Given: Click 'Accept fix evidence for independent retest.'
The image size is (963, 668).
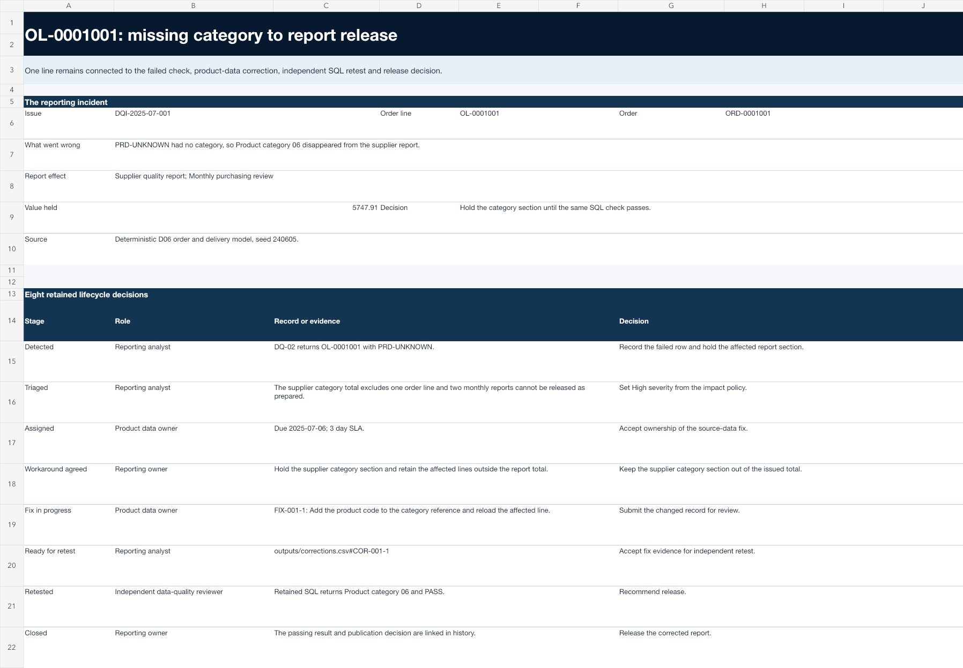Looking at the screenshot, I should pyautogui.click(x=687, y=551).
